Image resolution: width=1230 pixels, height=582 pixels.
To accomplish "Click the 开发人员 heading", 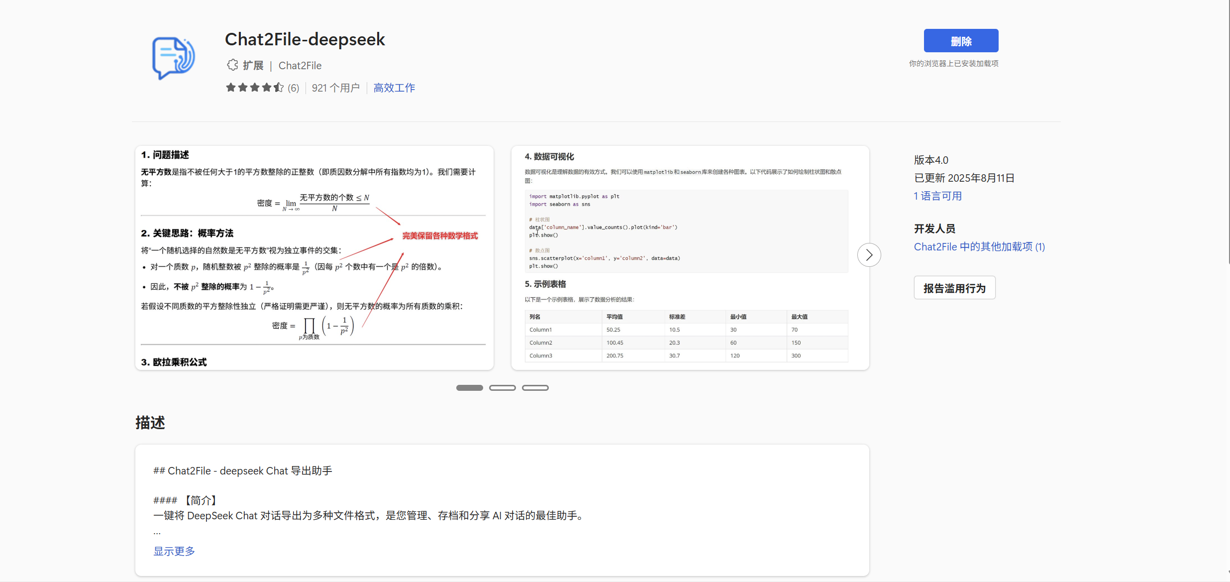I will click(x=934, y=229).
